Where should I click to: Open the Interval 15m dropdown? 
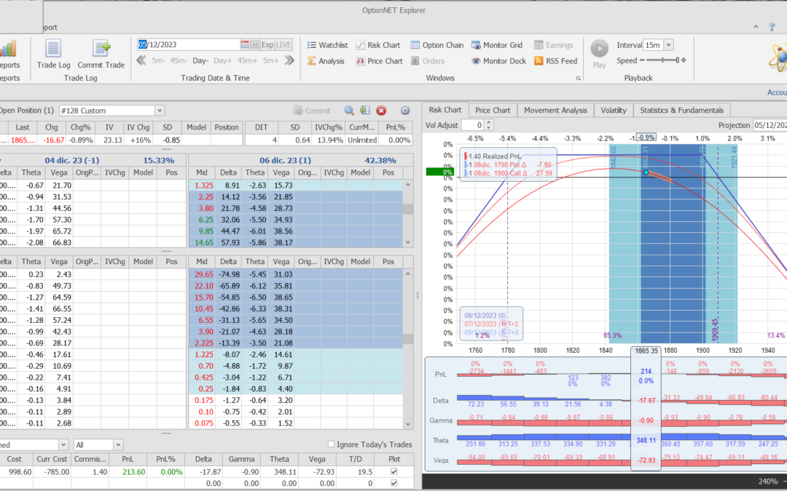tap(668, 45)
